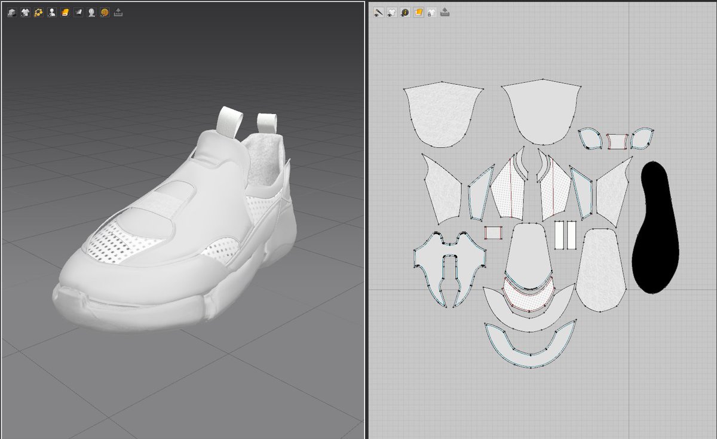Click the gray fabric sheet icon in 3D toolbar
Viewport: 717px width, 439px height.
[x=78, y=12]
